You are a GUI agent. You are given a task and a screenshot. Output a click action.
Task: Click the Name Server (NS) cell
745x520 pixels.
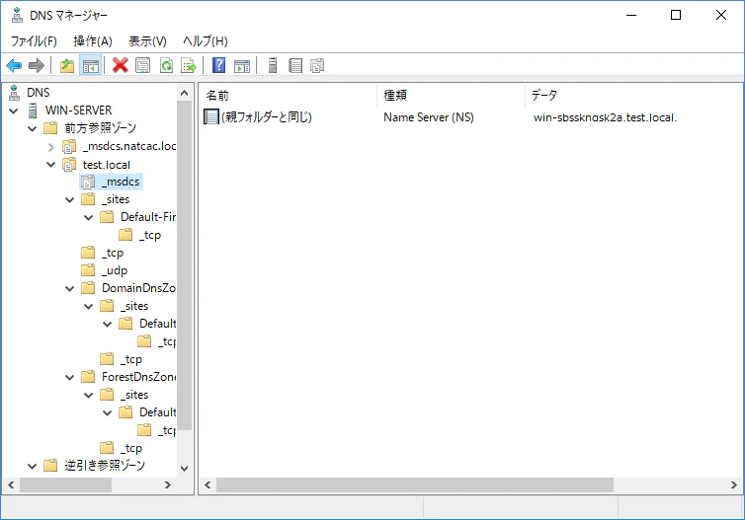(429, 117)
